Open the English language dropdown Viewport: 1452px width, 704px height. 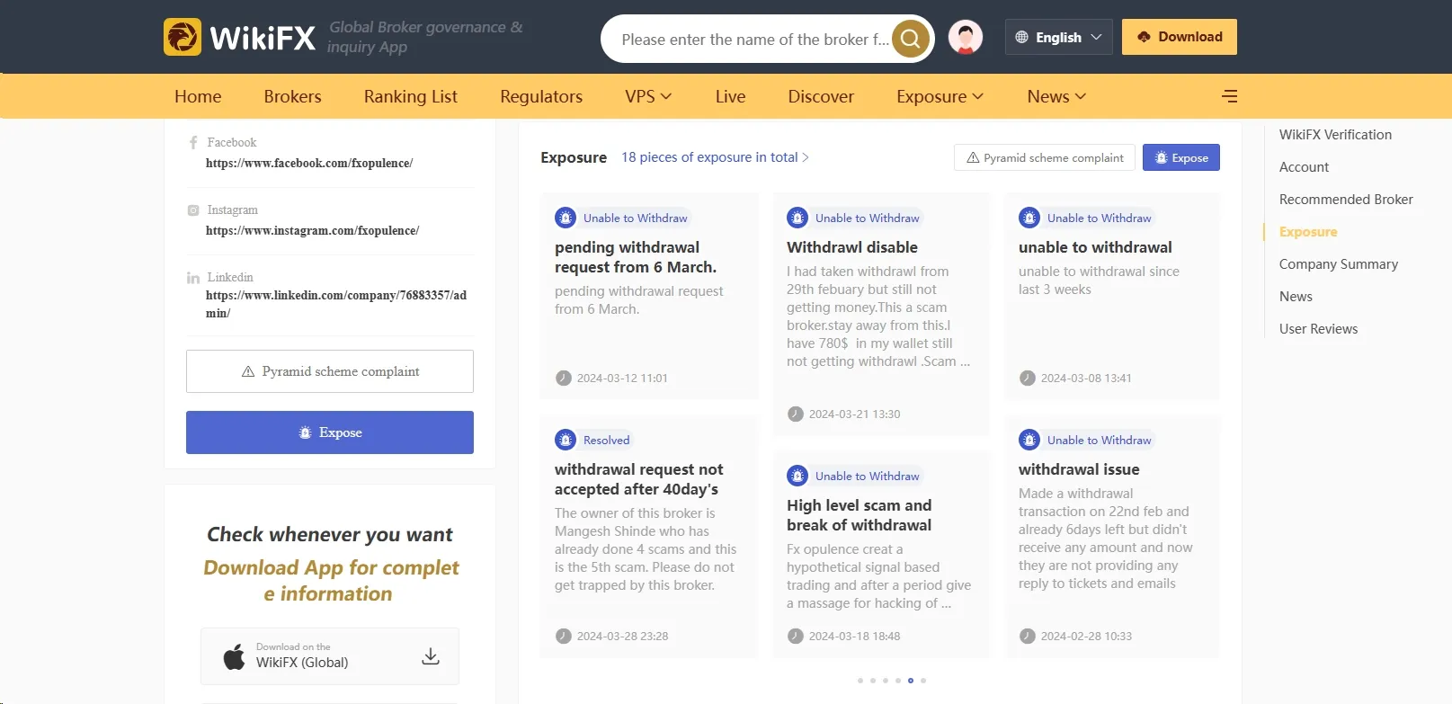[x=1058, y=37]
